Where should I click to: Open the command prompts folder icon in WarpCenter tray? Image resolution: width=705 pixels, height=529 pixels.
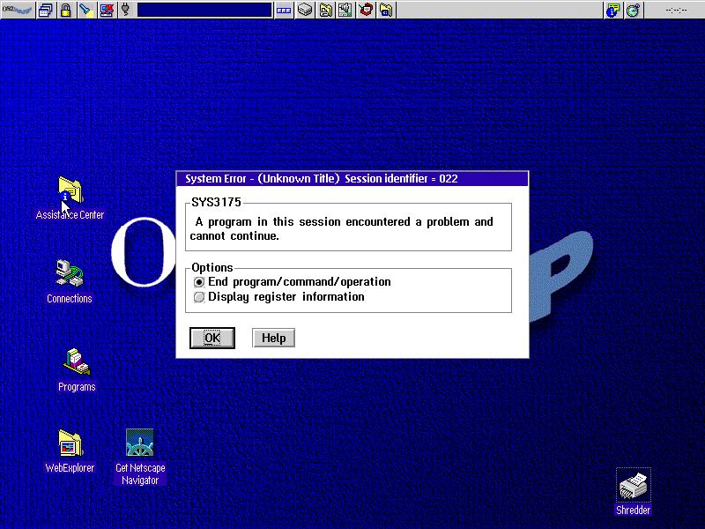(386, 10)
